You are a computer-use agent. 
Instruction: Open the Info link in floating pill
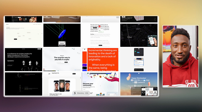click(87, 93)
